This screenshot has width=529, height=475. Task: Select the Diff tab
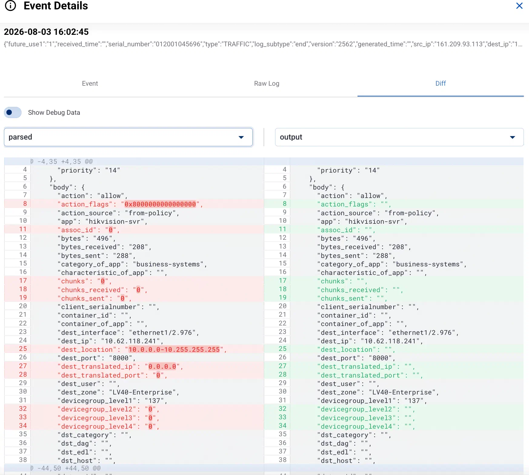(441, 83)
